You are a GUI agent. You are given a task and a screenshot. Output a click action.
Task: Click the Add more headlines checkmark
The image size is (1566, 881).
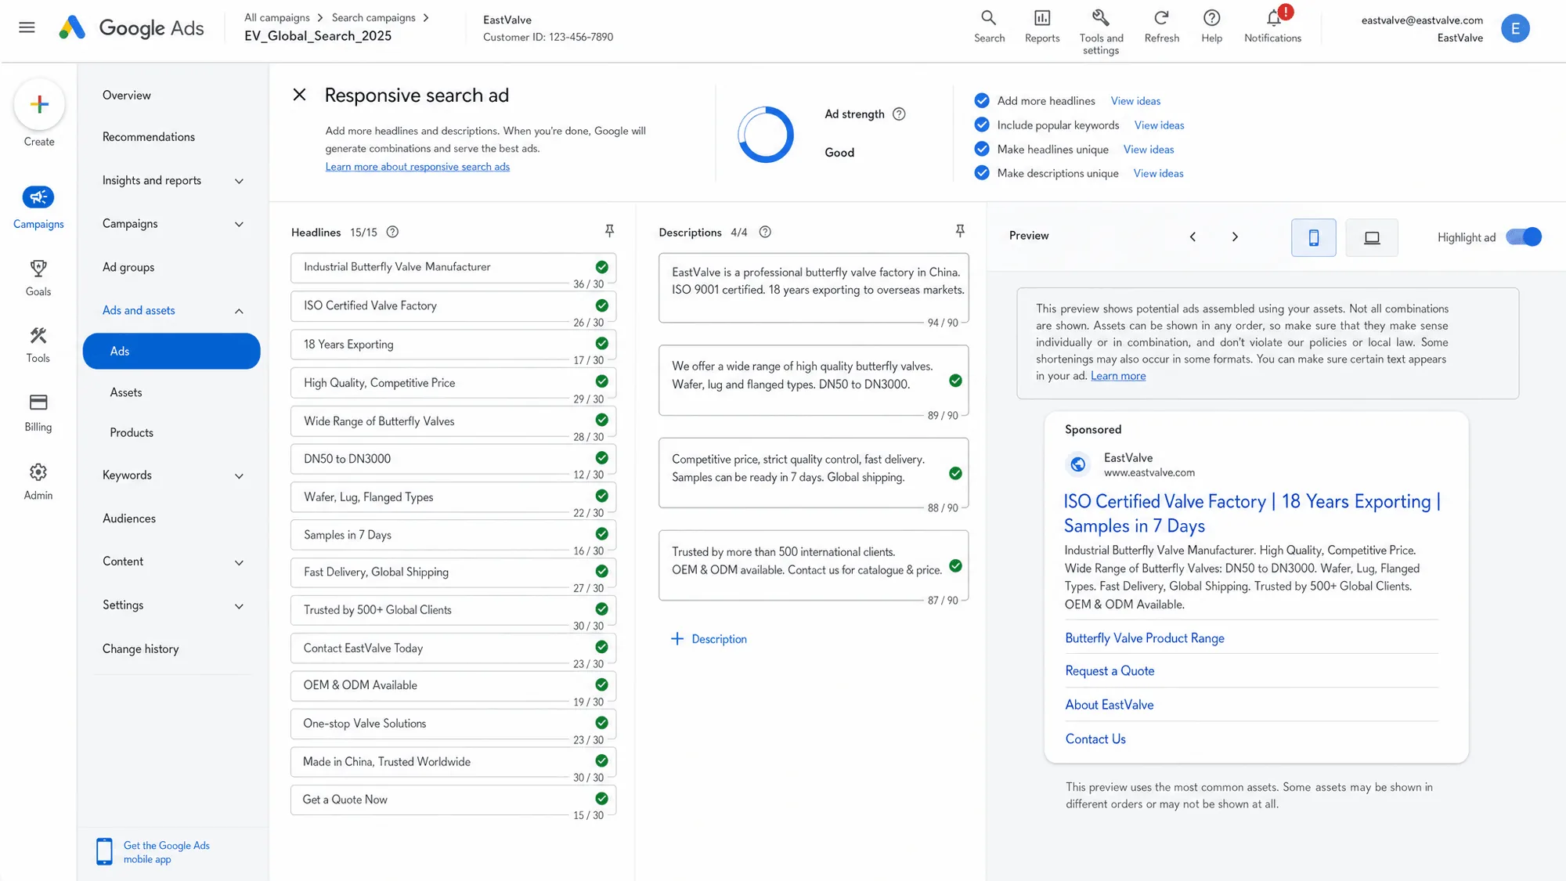pos(982,100)
